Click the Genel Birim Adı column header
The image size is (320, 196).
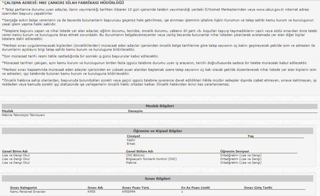[x=15, y=151]
